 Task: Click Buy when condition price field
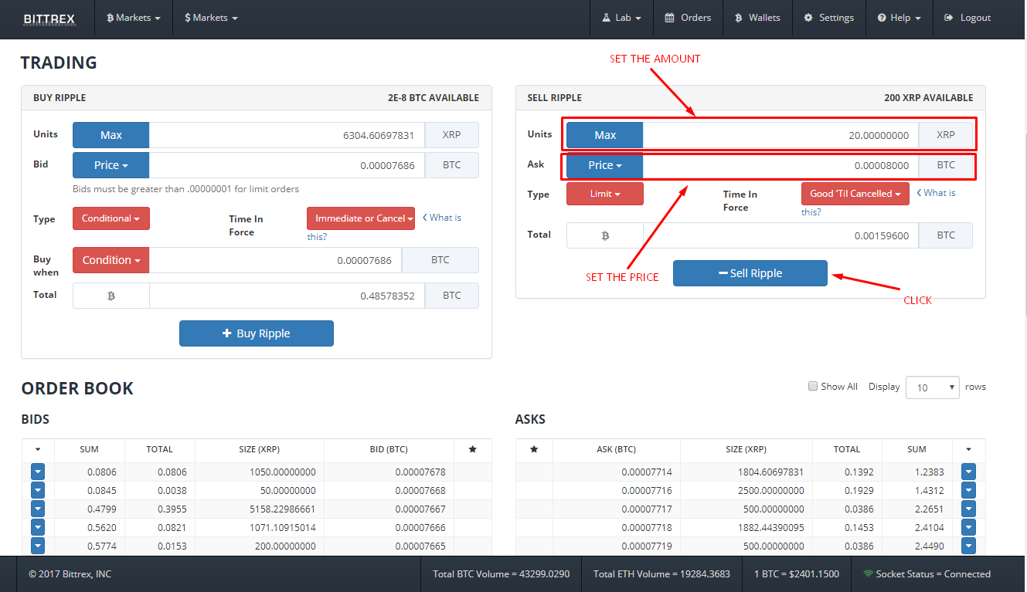(275, 260)
